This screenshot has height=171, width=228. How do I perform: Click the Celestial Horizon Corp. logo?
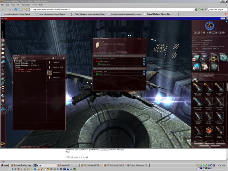(209, 26)
